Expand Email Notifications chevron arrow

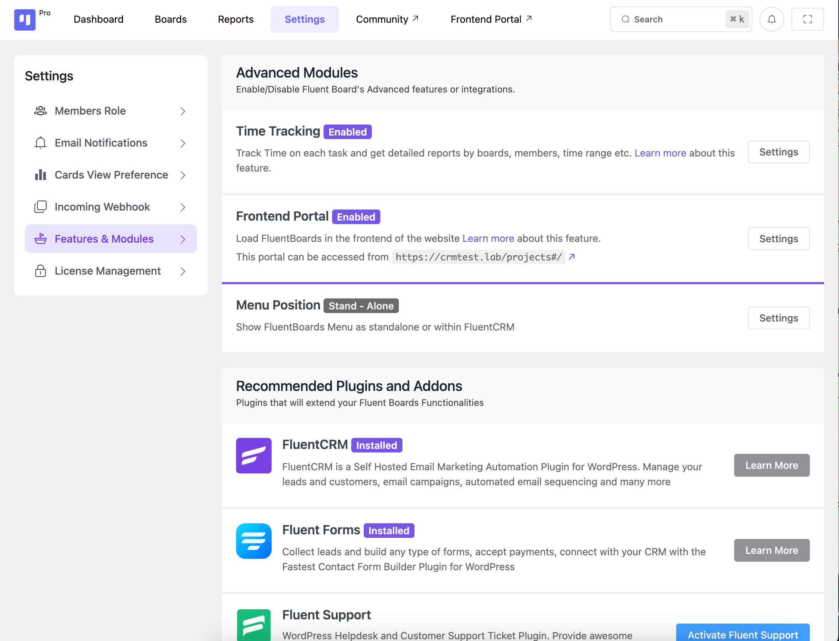click(183, 143)
